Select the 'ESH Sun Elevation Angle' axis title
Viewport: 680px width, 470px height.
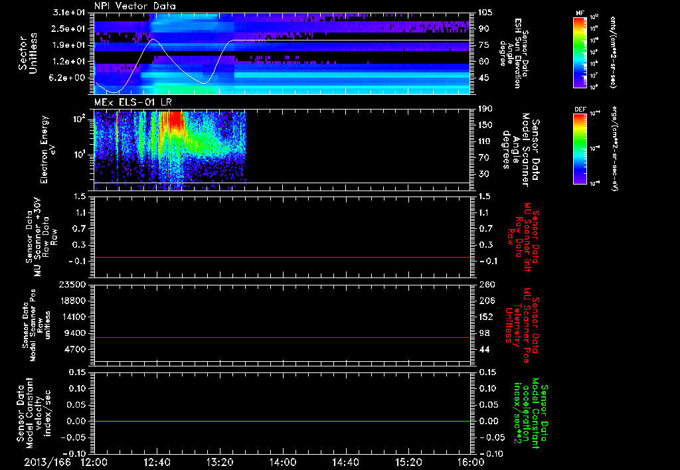514,53
